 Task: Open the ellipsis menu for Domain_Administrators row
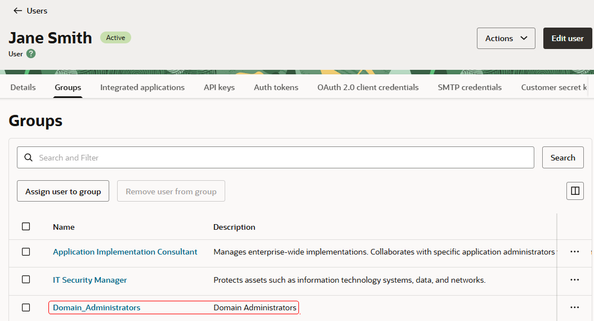coord(574,307)
